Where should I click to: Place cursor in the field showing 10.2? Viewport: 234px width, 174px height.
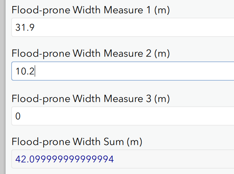pyautogui.click(x=75, y=71)
